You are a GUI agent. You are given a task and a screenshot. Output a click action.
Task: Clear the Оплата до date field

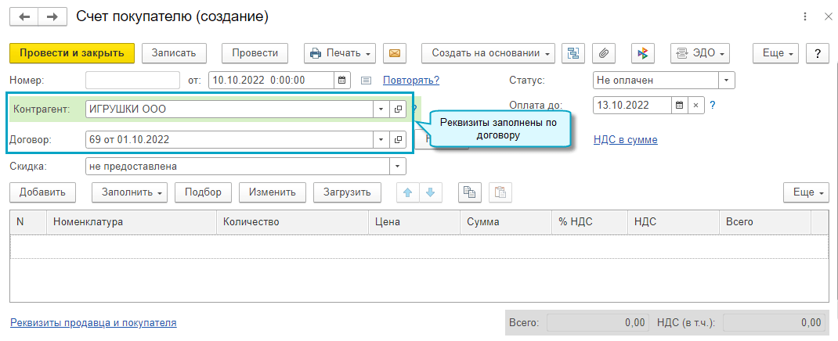pos(695,106)
